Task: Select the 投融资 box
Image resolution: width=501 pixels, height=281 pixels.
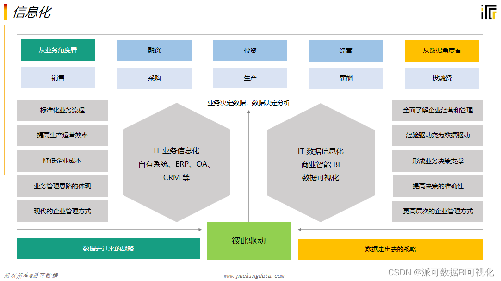Action: click(442, 78)
